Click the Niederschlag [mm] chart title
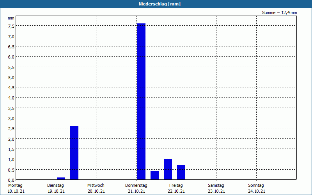The image size is (312, 195). [x=160, y=4]
